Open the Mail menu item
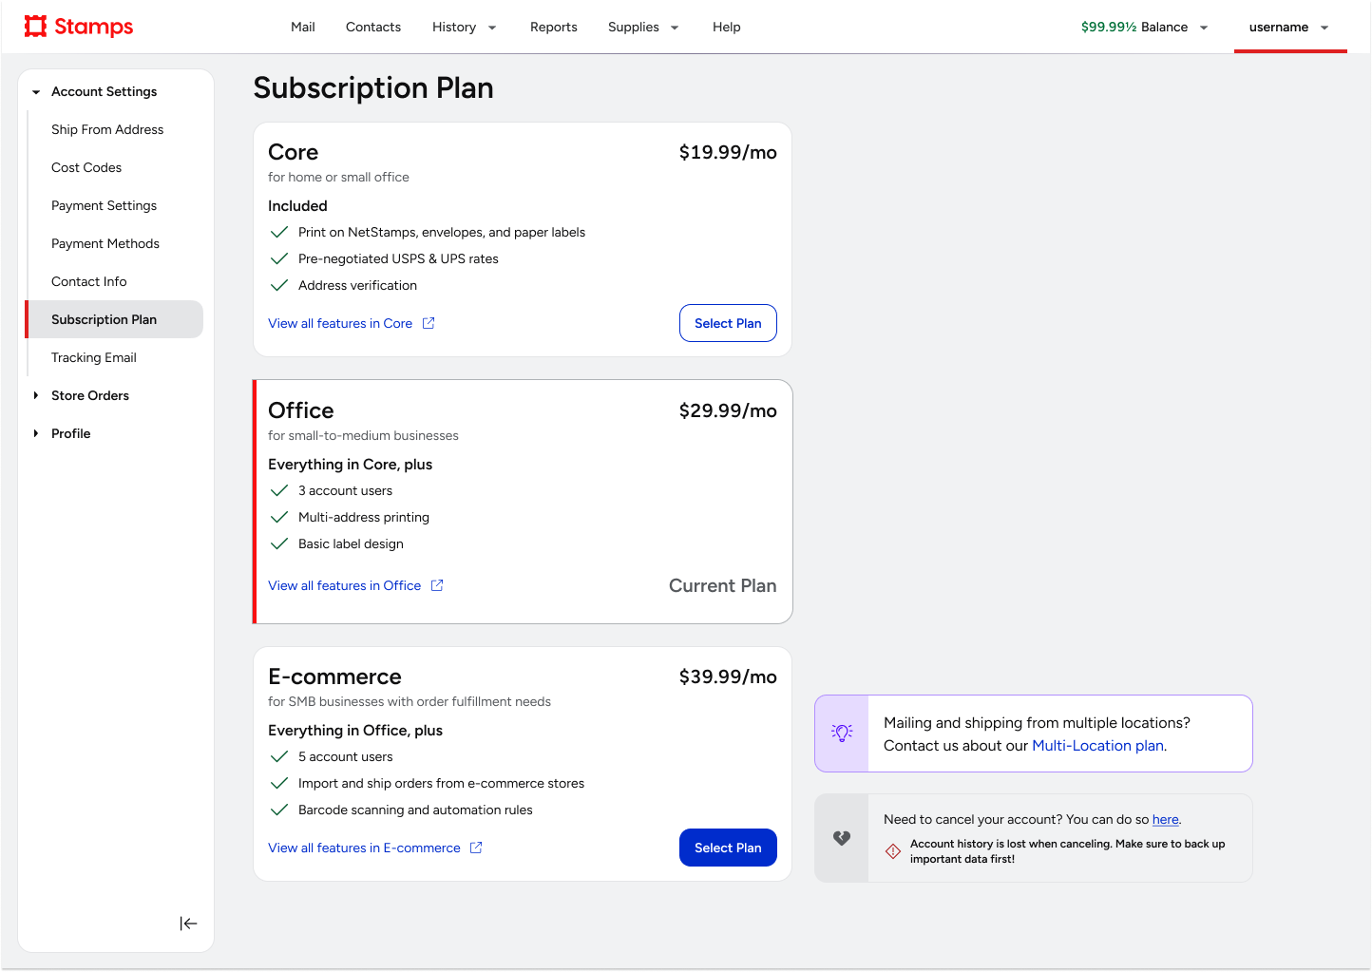This screenshot has width=1372, height=972. (302, 27)
